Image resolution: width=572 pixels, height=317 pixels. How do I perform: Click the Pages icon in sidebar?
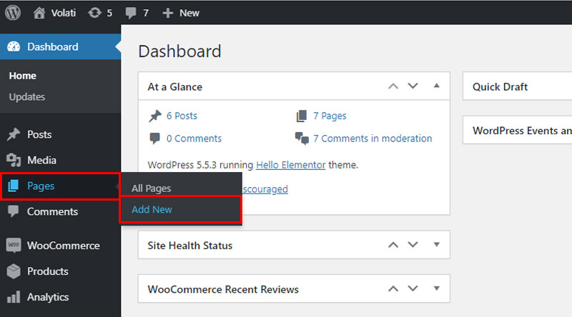14,186
